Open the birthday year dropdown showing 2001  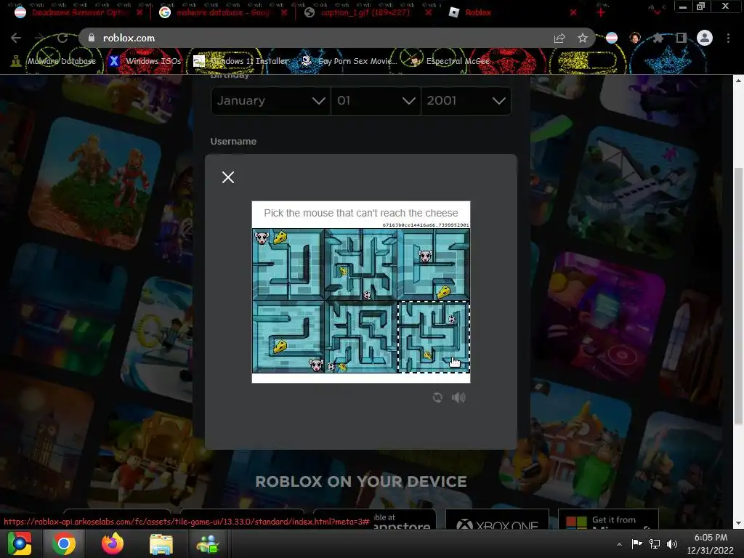[466, 100]
